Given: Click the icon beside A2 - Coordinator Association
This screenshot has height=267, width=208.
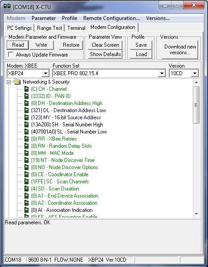Looking at the screenshot, I should pos(26,203).
